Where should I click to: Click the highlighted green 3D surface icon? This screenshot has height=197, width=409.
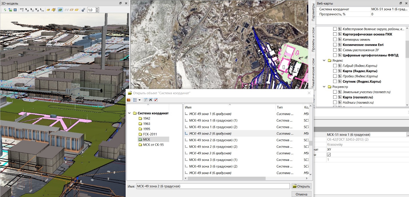[x=60, y=10]
